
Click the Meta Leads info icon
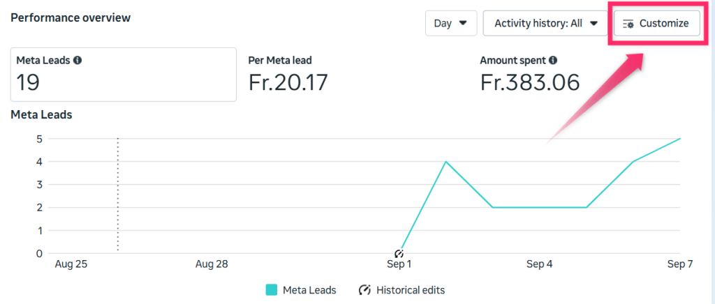point(78,61)
